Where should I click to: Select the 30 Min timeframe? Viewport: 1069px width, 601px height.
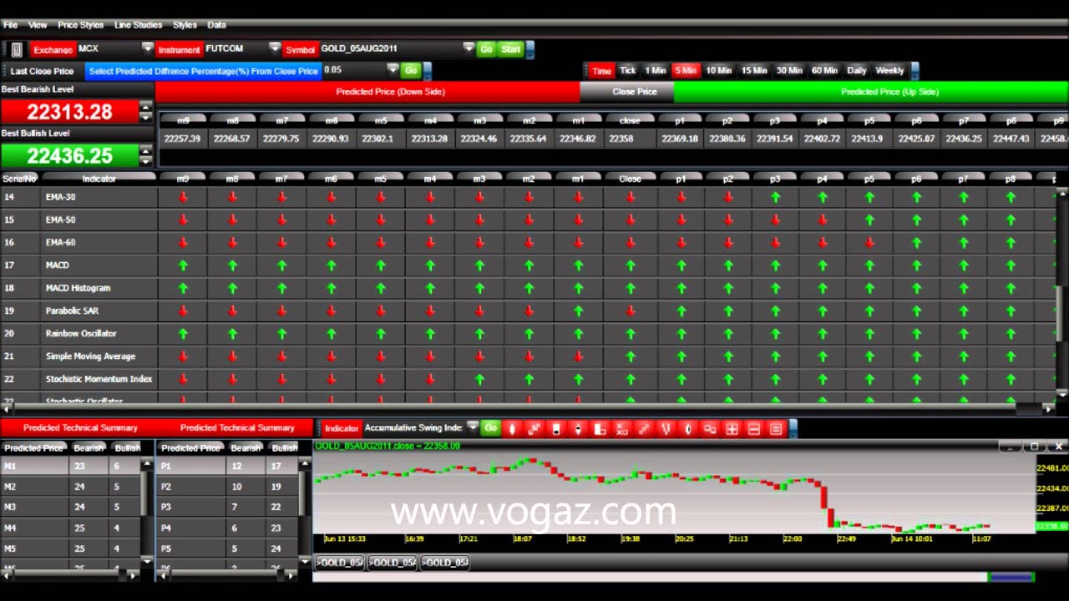789,71
